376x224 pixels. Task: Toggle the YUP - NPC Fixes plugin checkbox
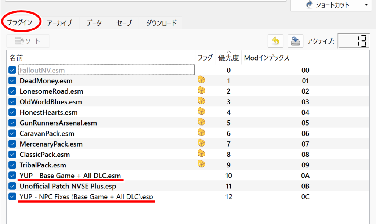pos(12,196)
